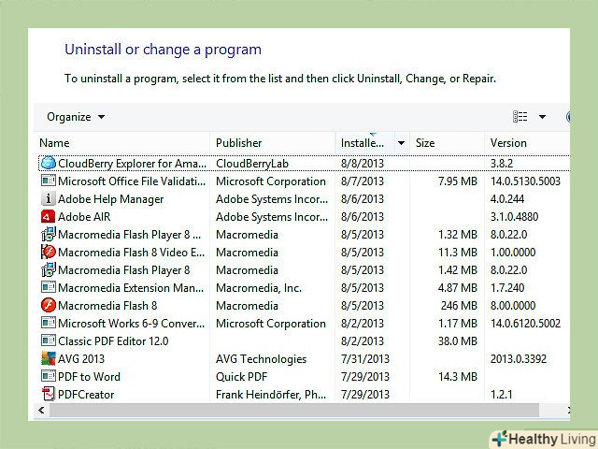Click CloudBerryLab publisher cell
This screenshot has height=449, width=598.
(x=252, y=164)
